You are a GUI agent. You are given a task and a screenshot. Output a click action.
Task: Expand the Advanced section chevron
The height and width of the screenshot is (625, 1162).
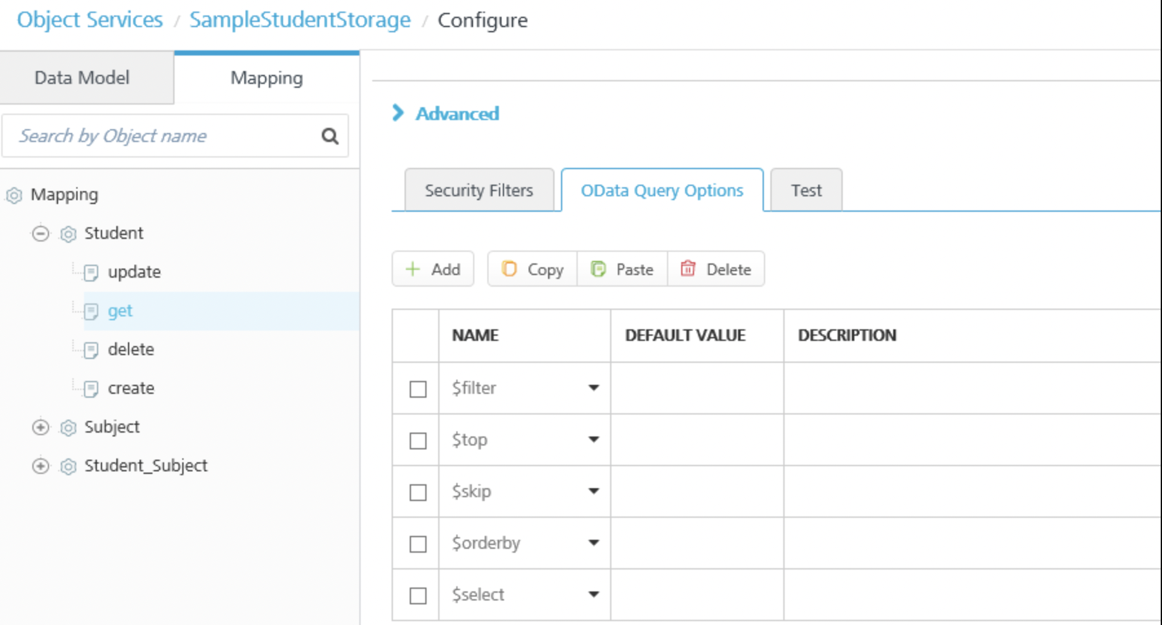tap(398, 113)
